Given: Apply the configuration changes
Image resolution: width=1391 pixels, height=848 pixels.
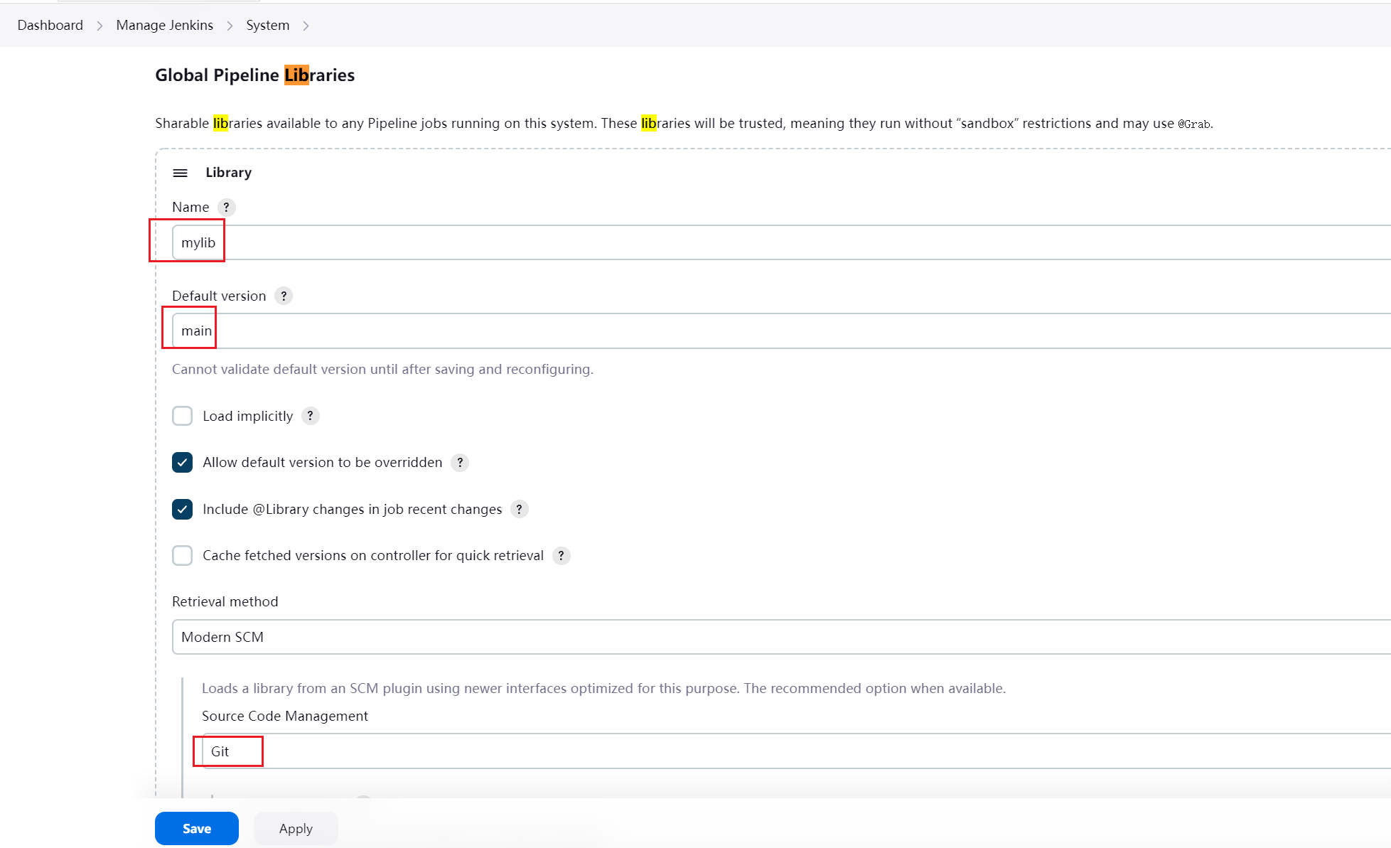Looking at the screenshot, I should pyautogui.click(x=296, y=829).
